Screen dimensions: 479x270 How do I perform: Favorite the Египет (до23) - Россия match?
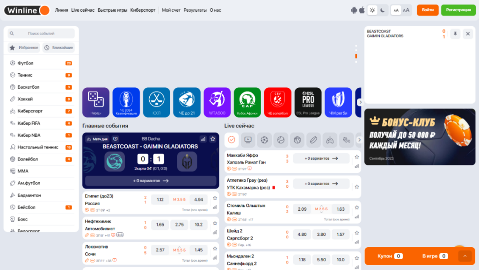pyautogui.click(x=215, y=198)
